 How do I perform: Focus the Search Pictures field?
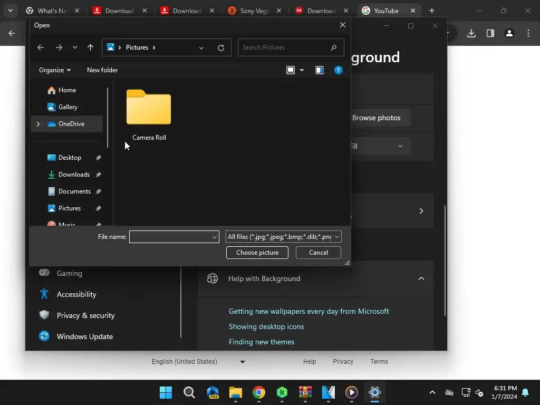click(x=291, y=47)
